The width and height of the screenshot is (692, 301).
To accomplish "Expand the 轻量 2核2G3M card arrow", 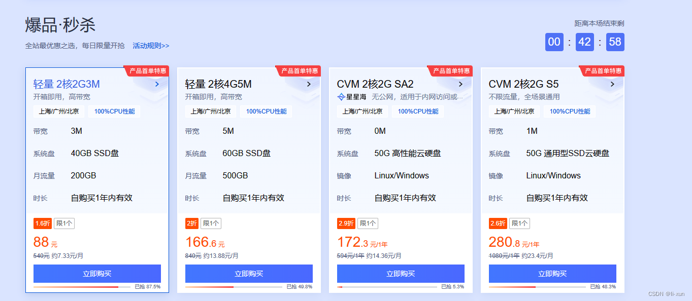I will pyautogui.click(x=157, y=84).
